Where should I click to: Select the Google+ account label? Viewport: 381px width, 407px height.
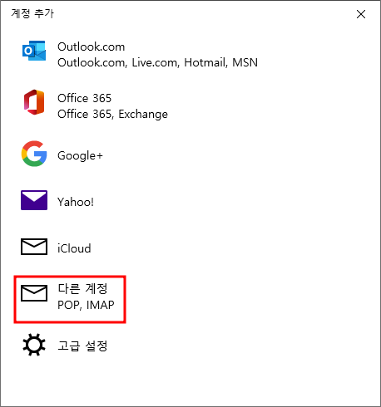click(80, 155)
